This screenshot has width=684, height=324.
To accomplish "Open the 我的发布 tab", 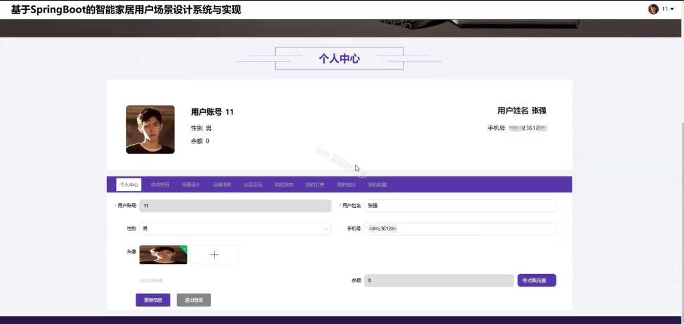I will (x=284, y=185).
